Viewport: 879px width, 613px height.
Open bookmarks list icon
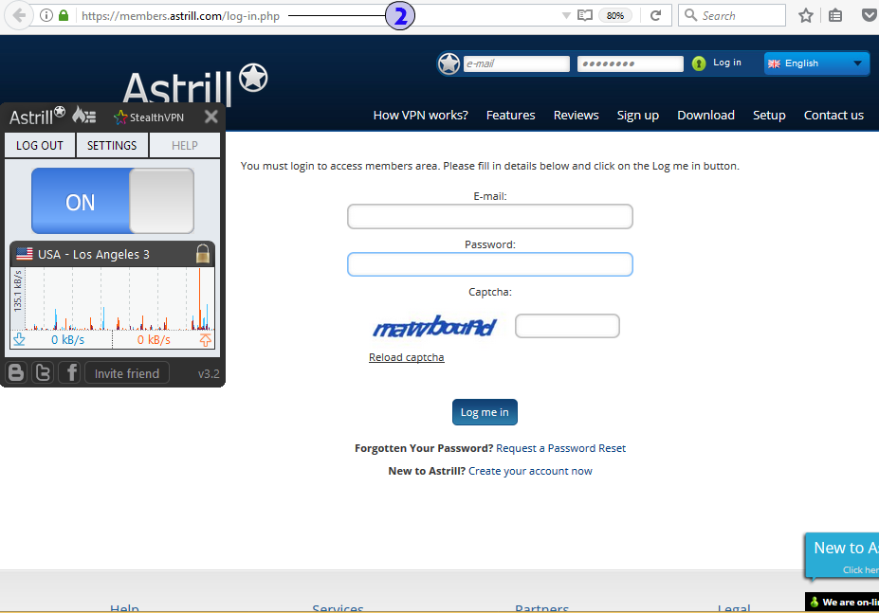coord(835,16)
